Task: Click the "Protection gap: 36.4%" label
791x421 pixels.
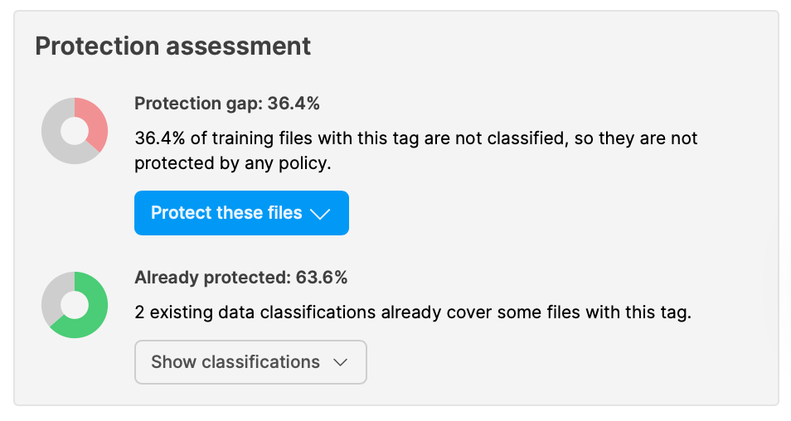Action: pos(226,104)
